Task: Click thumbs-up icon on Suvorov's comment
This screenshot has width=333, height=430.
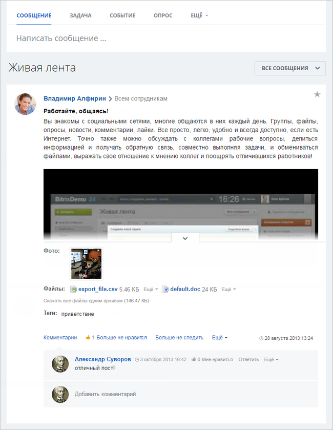Action: 194,359
